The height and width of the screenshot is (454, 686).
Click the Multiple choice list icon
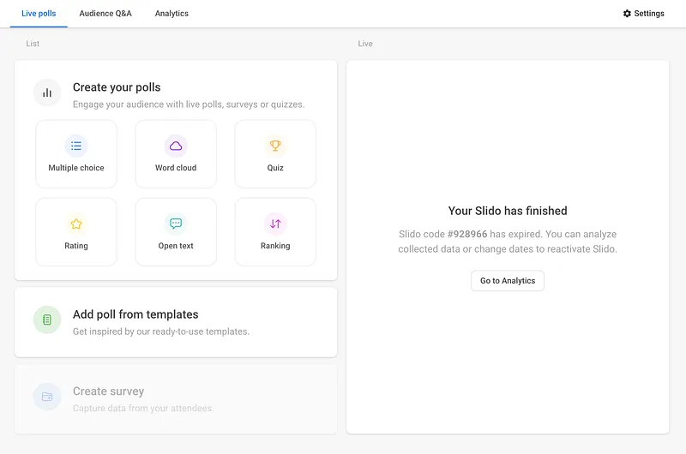[76, 146]
